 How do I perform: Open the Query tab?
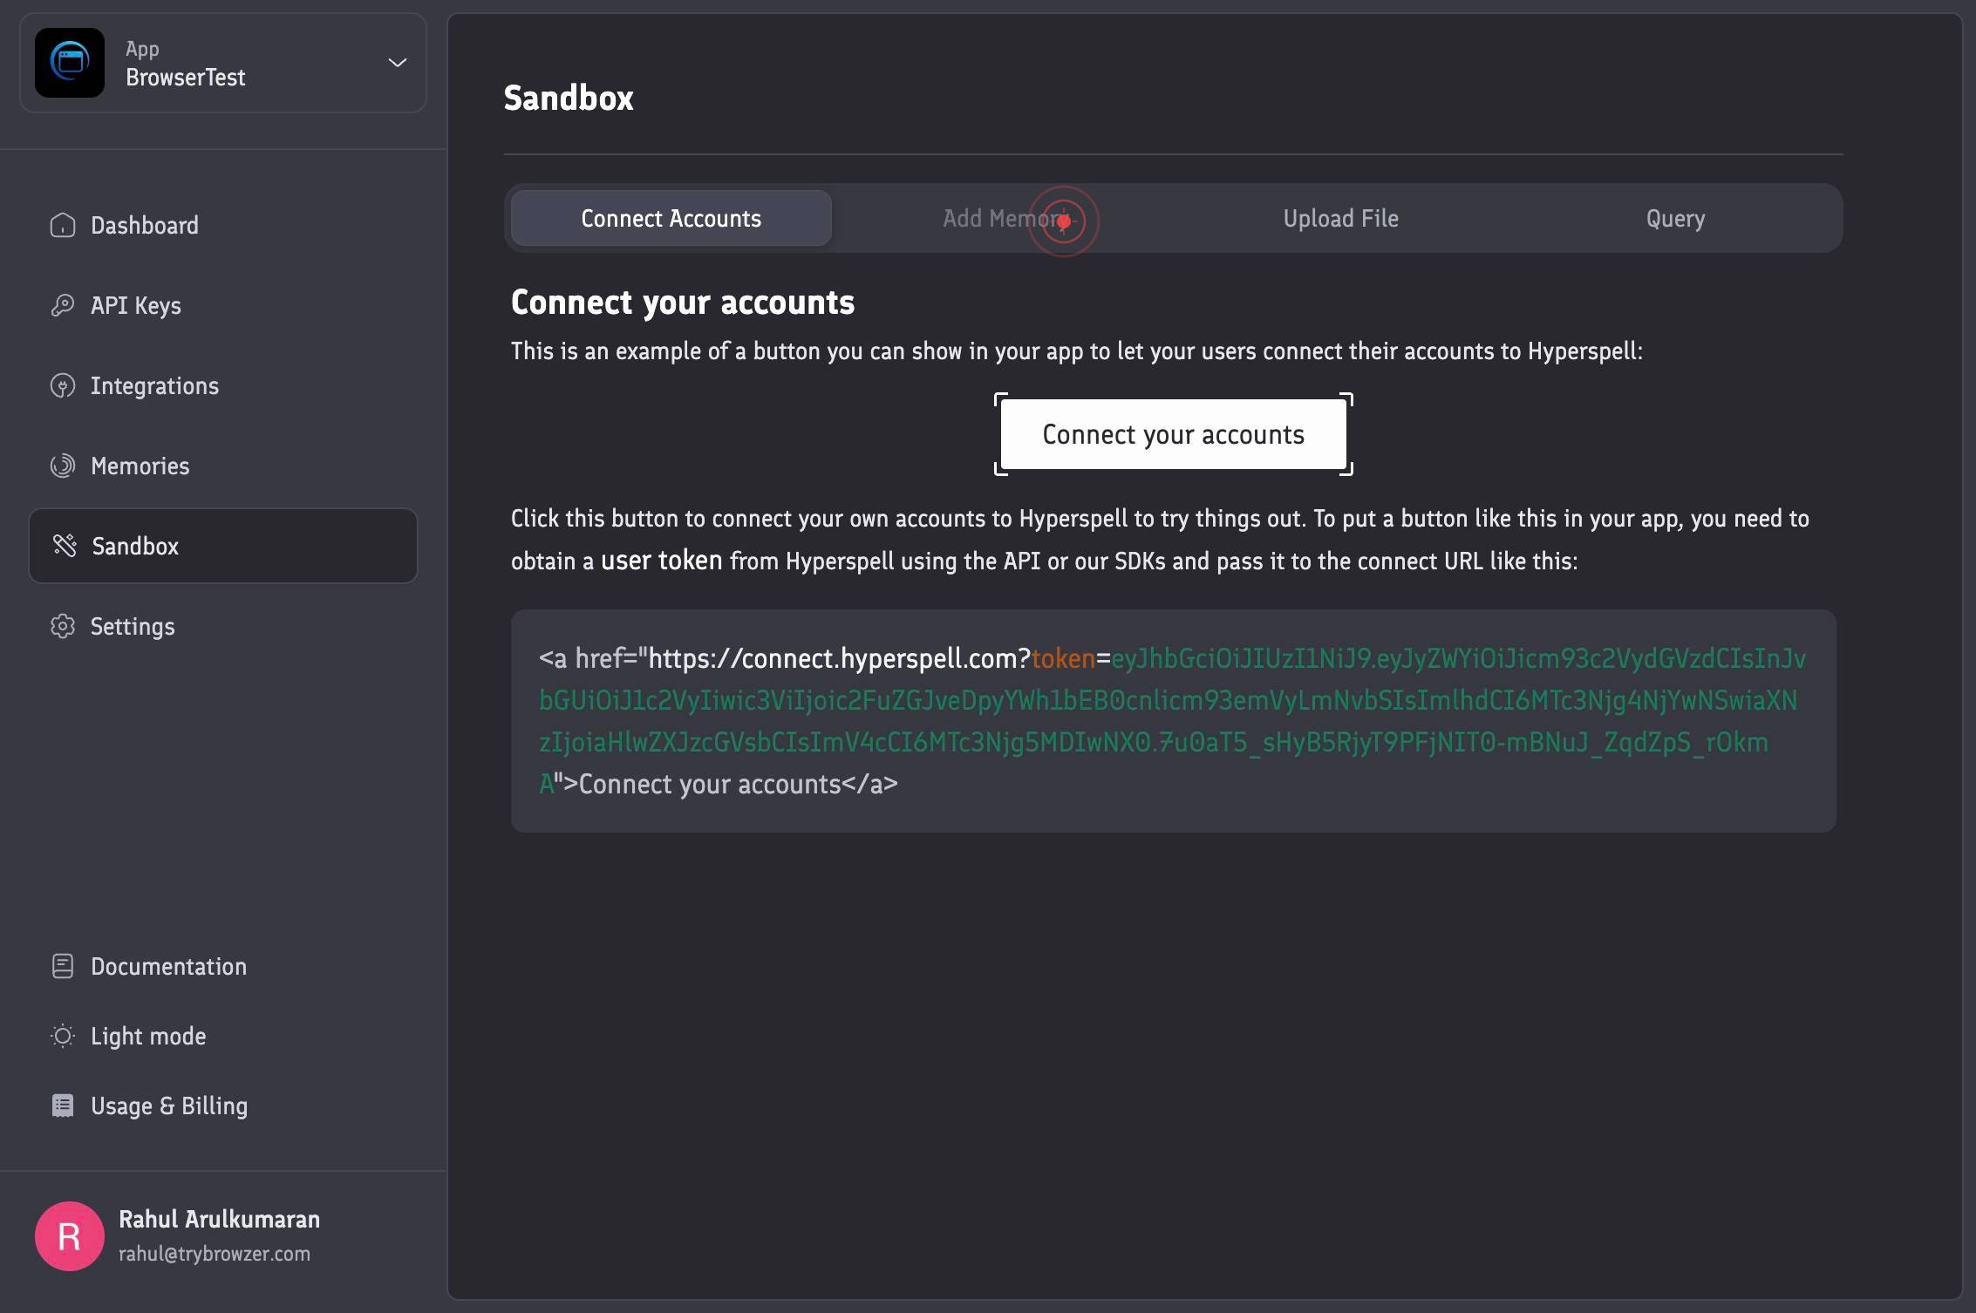click(1675, 218)
